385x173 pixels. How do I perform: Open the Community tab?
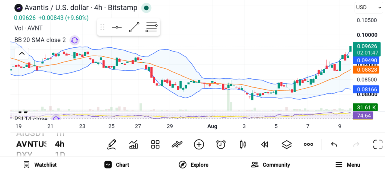point(270,165)
